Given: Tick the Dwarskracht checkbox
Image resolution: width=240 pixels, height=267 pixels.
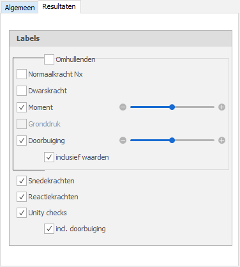Looking at the screenshot, I should click(22, 91).
